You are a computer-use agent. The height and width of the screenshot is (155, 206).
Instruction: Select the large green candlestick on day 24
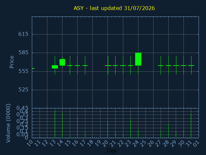[x=138, y=59]
